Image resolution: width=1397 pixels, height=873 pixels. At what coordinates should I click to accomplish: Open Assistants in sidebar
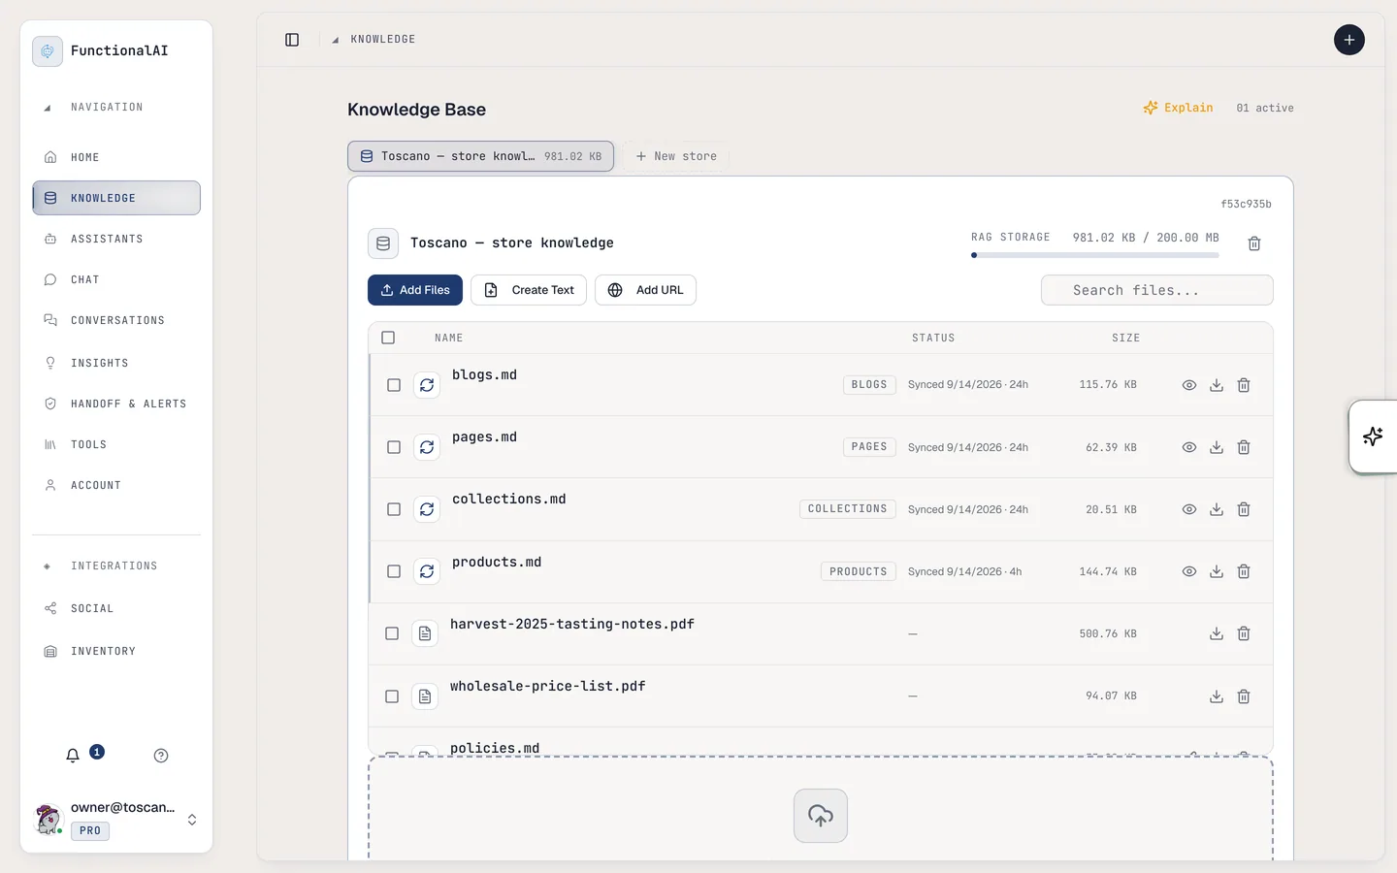click(x=116, y=239)
